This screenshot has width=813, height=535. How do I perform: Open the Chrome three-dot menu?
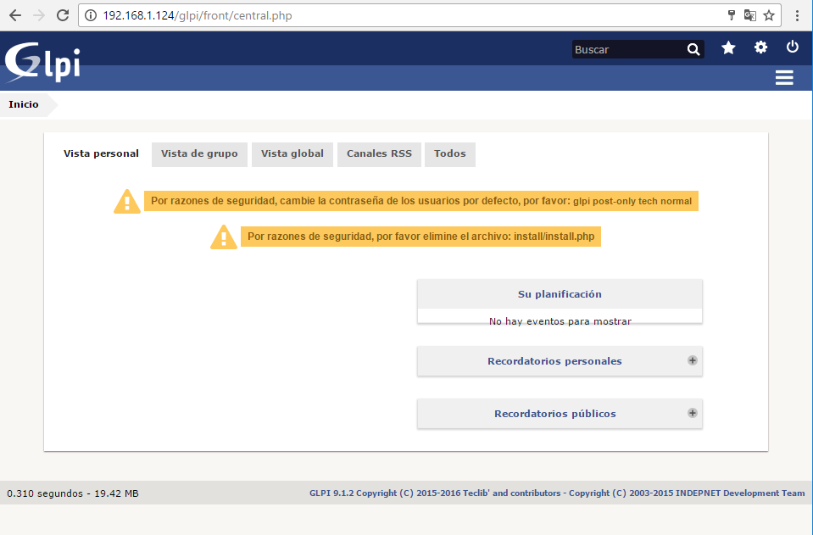coord(797,15)
